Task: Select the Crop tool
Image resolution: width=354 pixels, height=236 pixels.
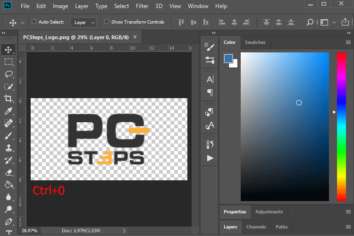Action: point(8,99)
